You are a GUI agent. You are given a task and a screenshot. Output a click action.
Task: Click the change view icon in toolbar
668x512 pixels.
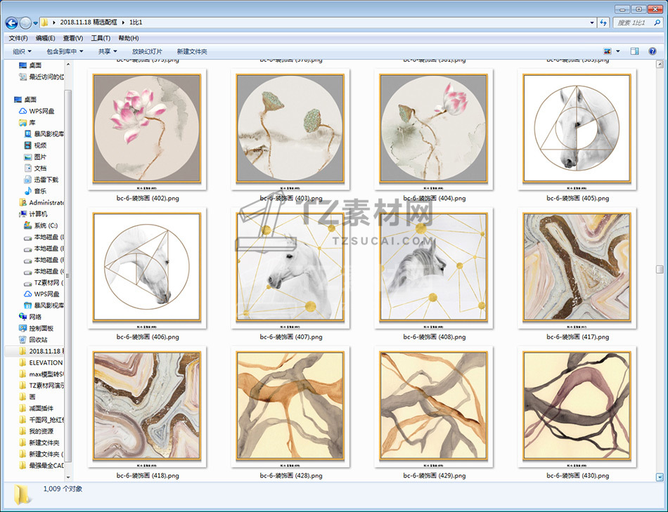coord(608,51)
